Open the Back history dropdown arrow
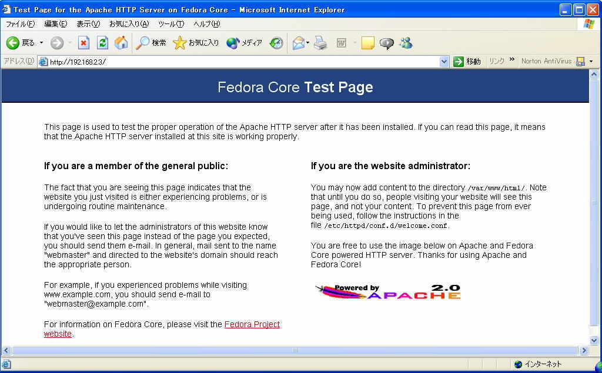This screenshot has height=373, width=602. pos(41,43)
